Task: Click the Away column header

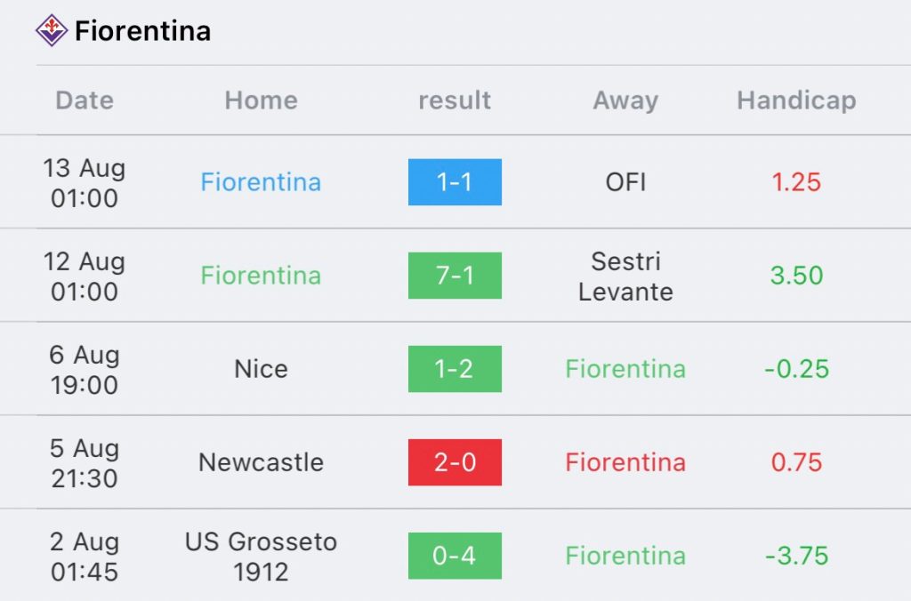Action: tap(625, 100)
